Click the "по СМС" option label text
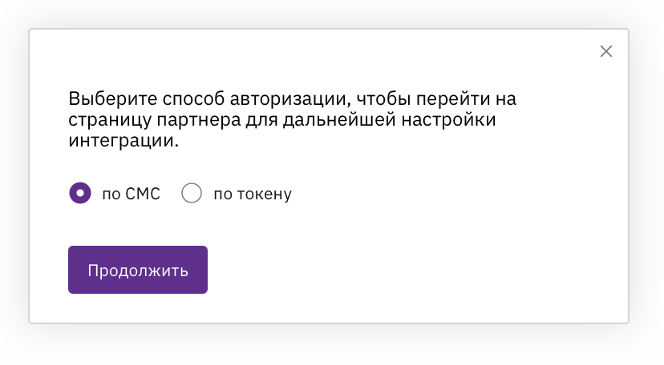The height and width of the screenshot is (365, 664). pos(132,194)
